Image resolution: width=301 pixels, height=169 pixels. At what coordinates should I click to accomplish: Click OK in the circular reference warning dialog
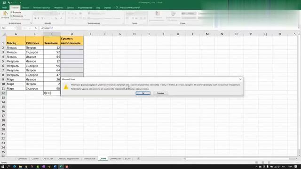coord(143,93)
